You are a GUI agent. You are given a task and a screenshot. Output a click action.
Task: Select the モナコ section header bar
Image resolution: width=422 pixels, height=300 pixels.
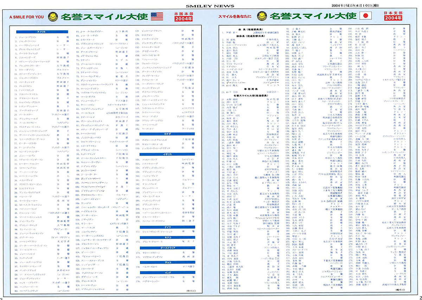tap(167, 238)
